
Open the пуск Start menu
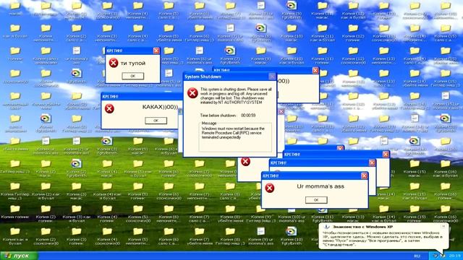19,256
